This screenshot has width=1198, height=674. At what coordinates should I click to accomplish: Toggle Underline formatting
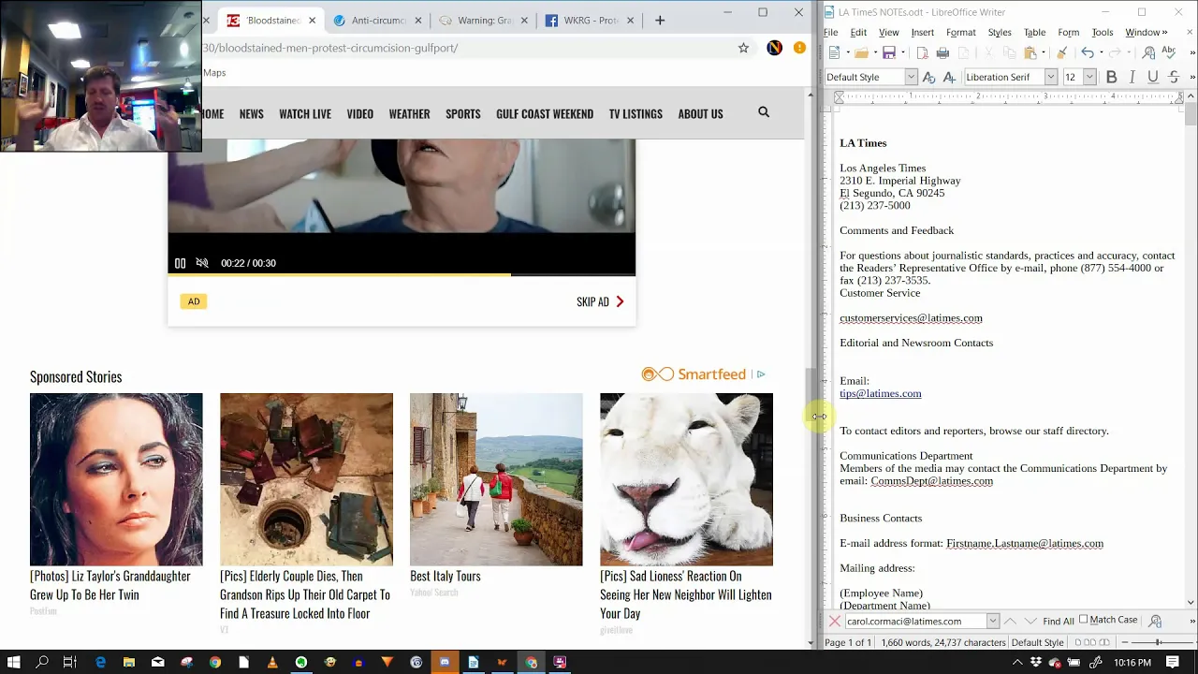click(1153, 77)
